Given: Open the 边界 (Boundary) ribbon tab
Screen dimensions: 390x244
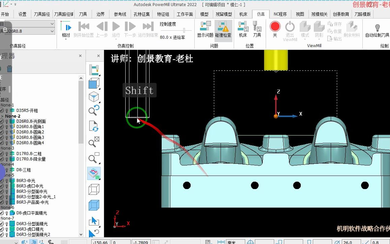Looking at the screenshot, I should [100, 14].
